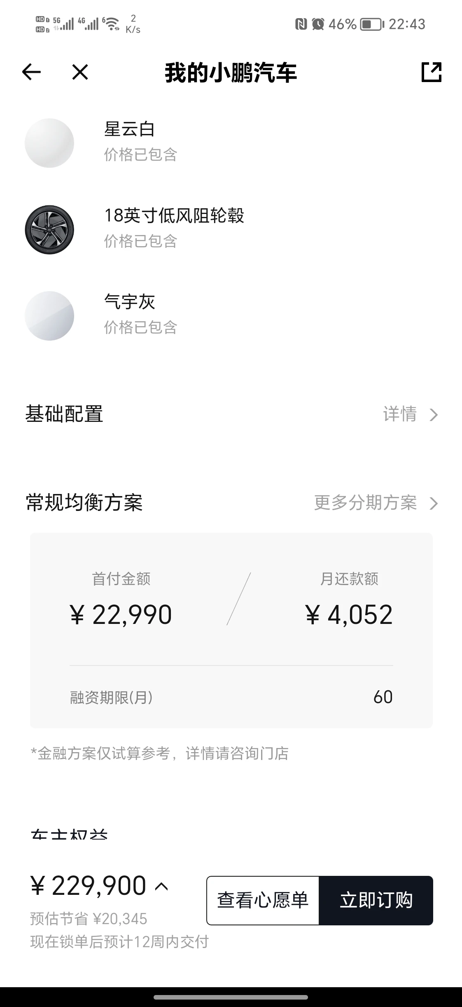Tap the battery status icon
This screenshot has width=462, height=1007.
(372, 24)
